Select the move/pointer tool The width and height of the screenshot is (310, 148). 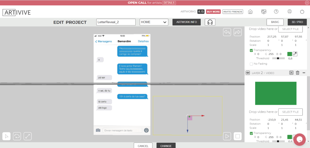(x=6, y=136)
